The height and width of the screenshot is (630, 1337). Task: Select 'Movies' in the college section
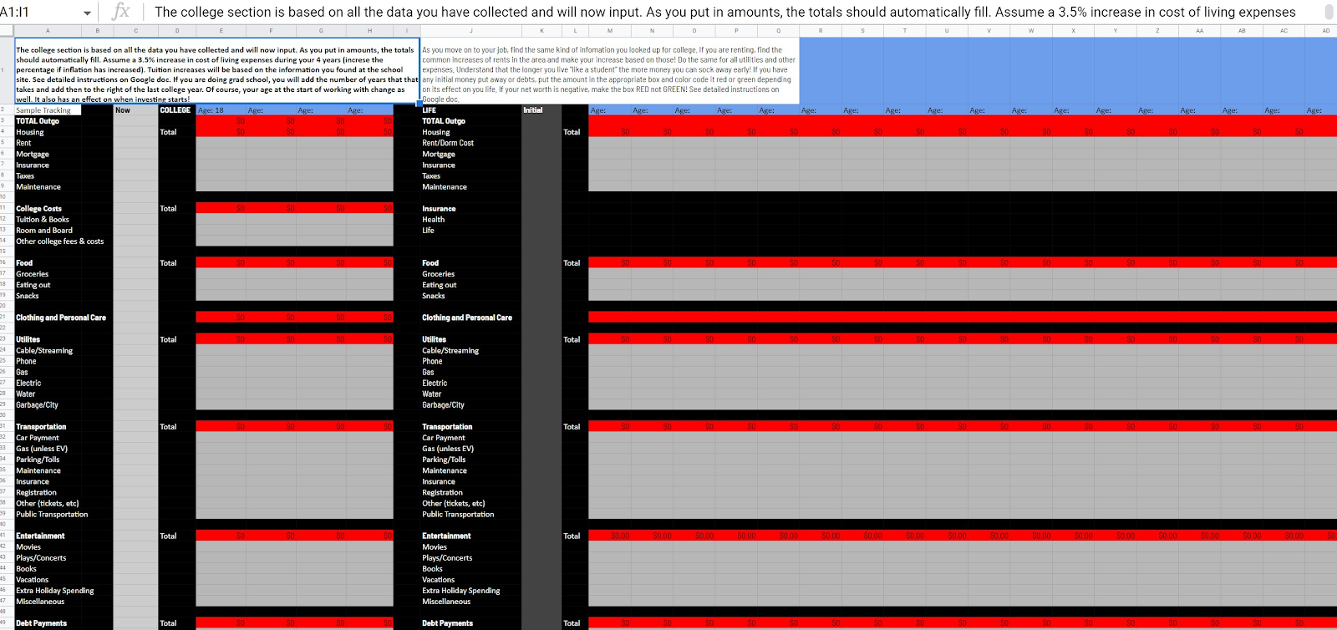[28, 547]
